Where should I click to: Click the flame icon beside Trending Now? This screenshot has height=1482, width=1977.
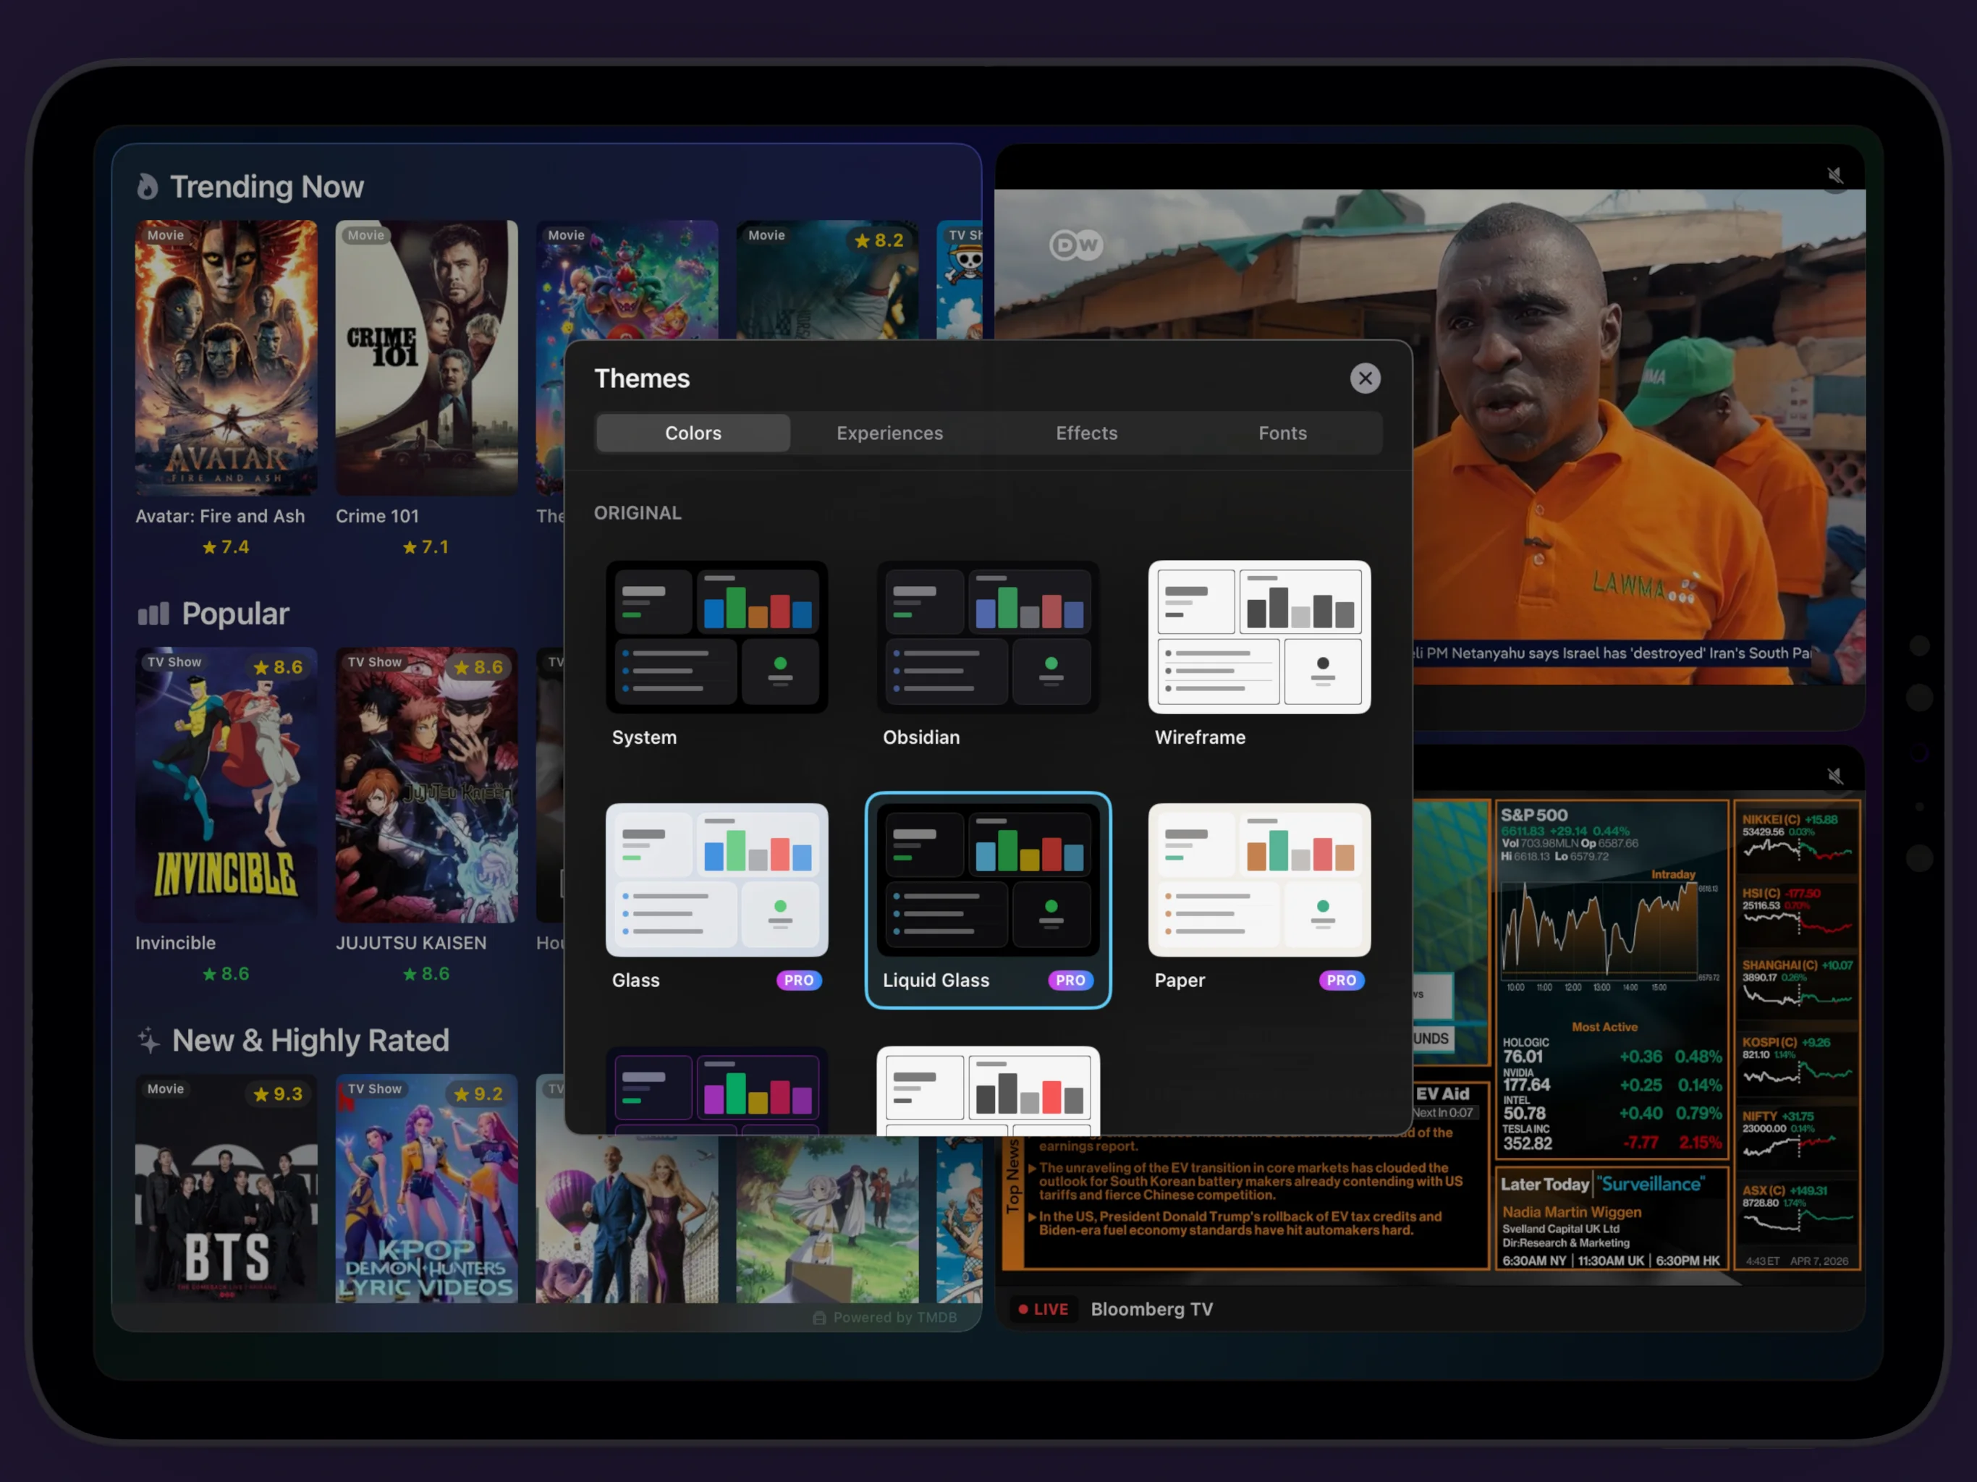tap(148, 187)
